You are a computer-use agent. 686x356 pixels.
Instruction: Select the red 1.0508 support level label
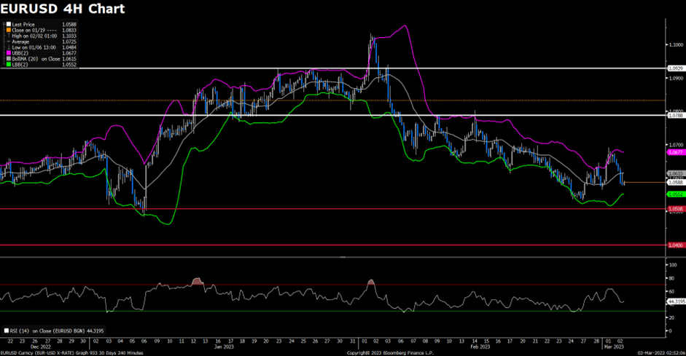(675, 209)
